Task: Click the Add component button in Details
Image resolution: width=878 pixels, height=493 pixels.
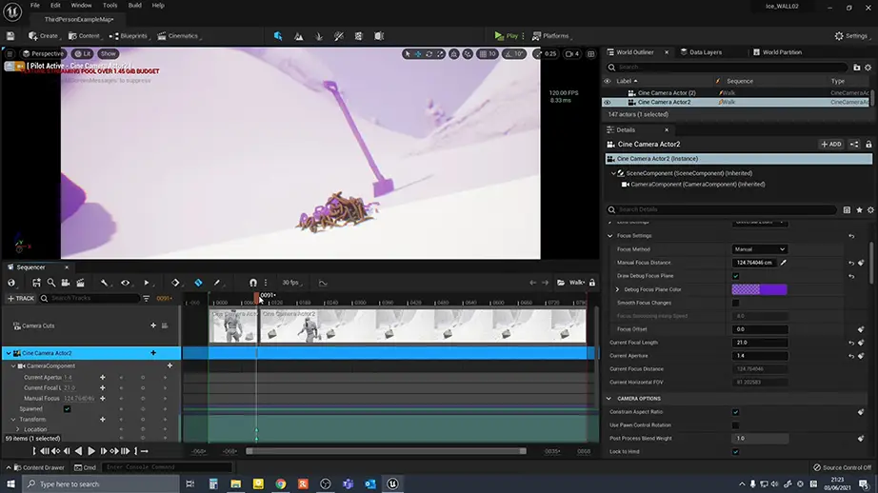Action: pos(830,144)
